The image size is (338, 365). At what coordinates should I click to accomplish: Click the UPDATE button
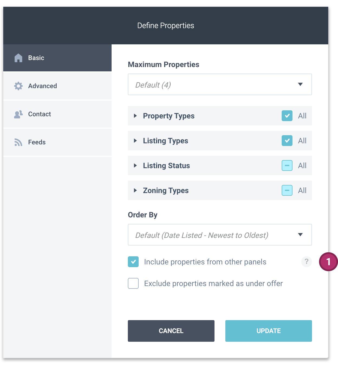[269, 331]
